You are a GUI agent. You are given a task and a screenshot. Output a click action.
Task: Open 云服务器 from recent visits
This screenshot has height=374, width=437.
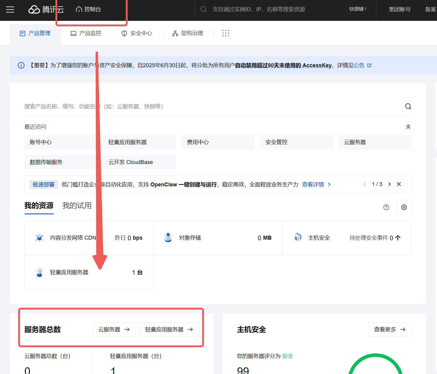375,142
